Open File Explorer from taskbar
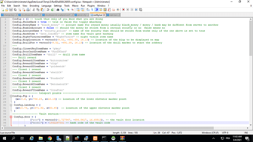 41,138
